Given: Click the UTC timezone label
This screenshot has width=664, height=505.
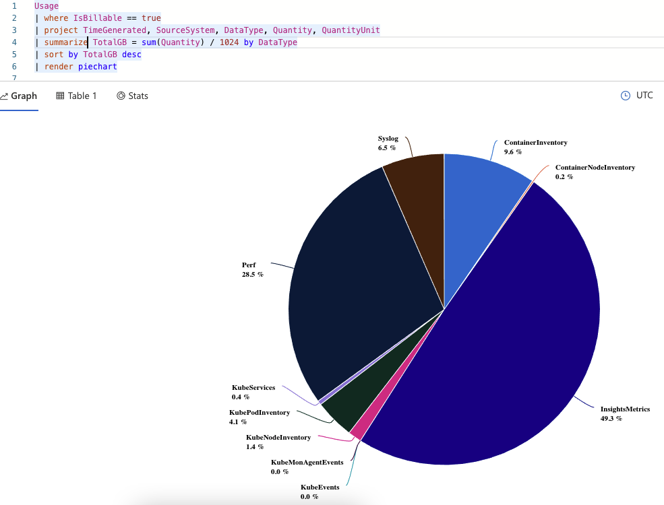Looking at the screenshot, I should click(644, 95).
